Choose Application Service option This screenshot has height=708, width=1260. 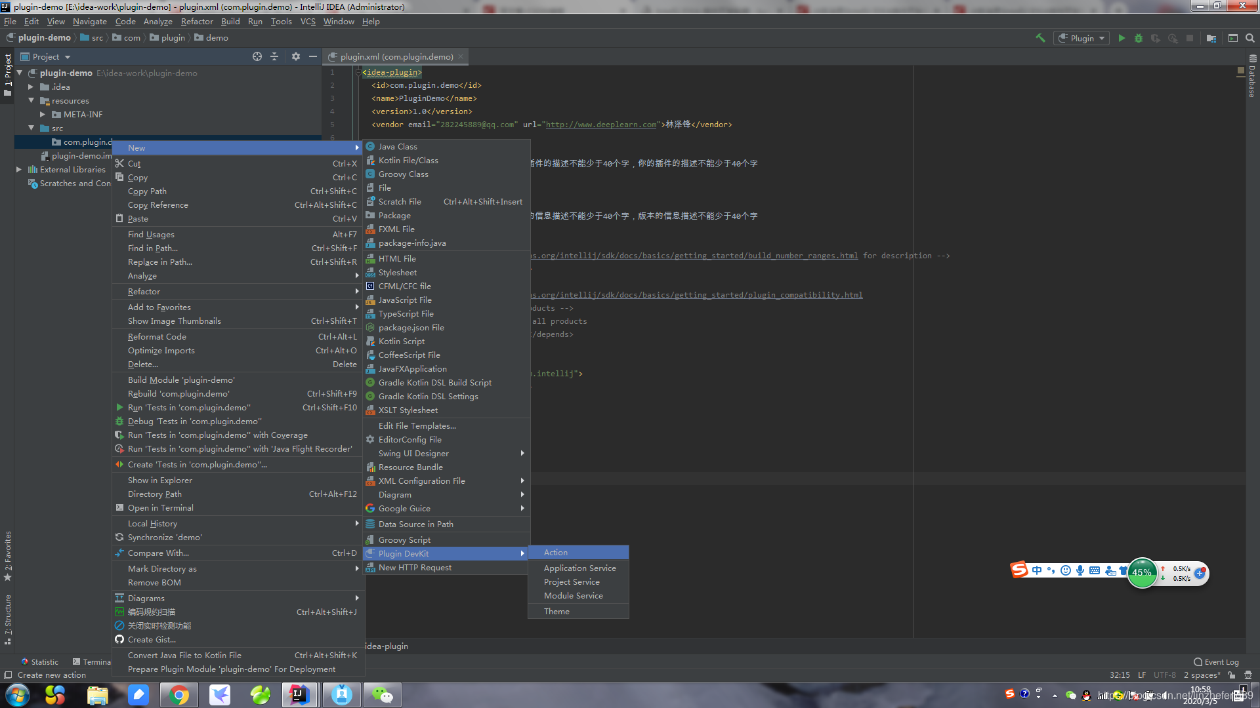click(578, 568)
